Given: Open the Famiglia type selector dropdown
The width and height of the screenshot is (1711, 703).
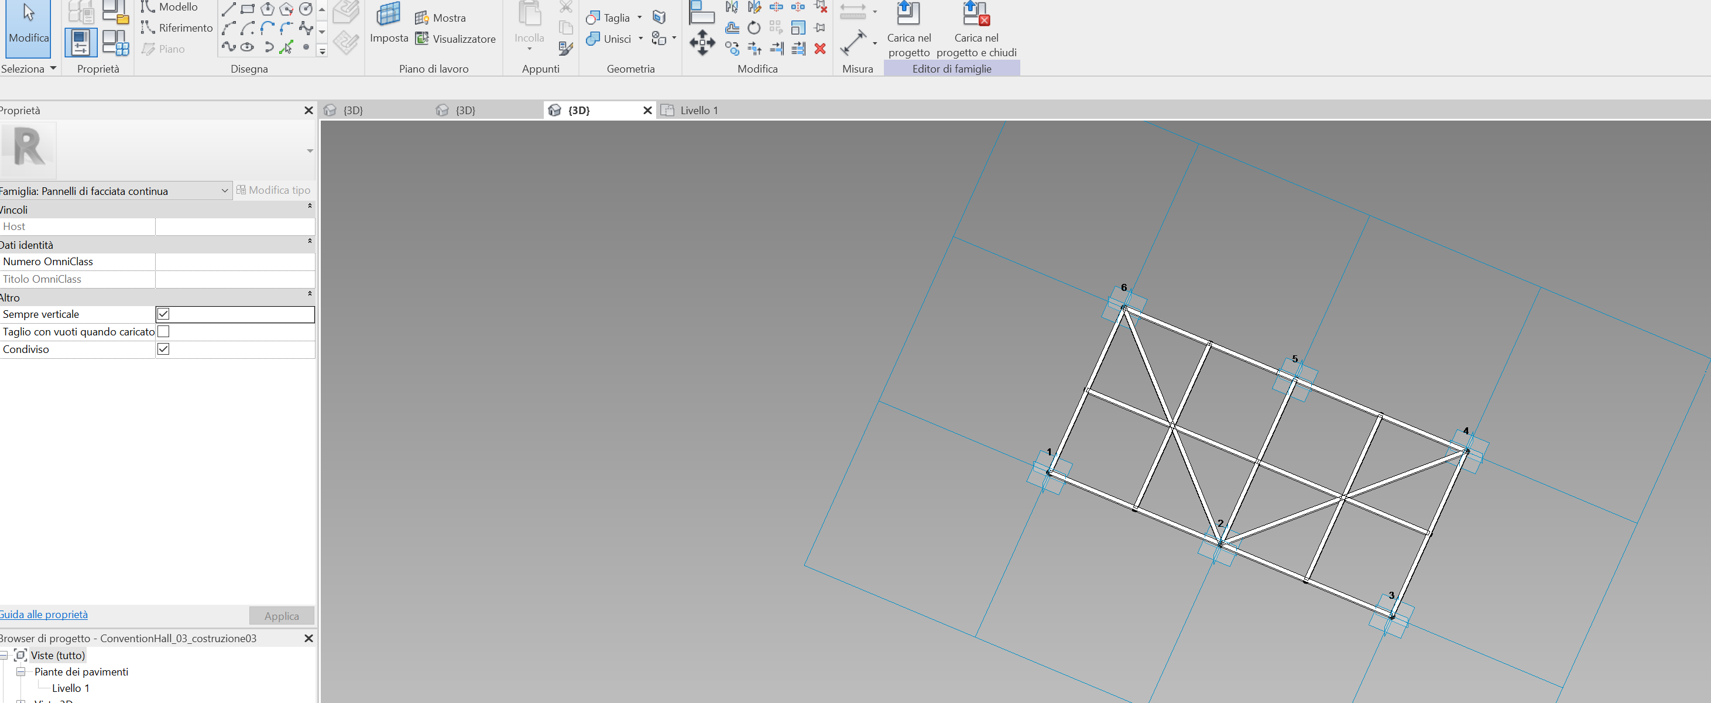Looking at the screenshot, I should pos(225,191).
